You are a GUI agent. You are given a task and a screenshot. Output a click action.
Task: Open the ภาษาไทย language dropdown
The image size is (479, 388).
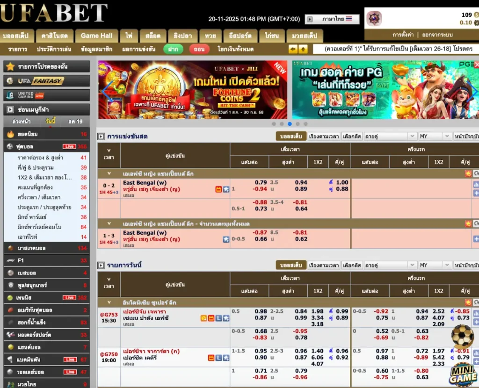[332, 19]
